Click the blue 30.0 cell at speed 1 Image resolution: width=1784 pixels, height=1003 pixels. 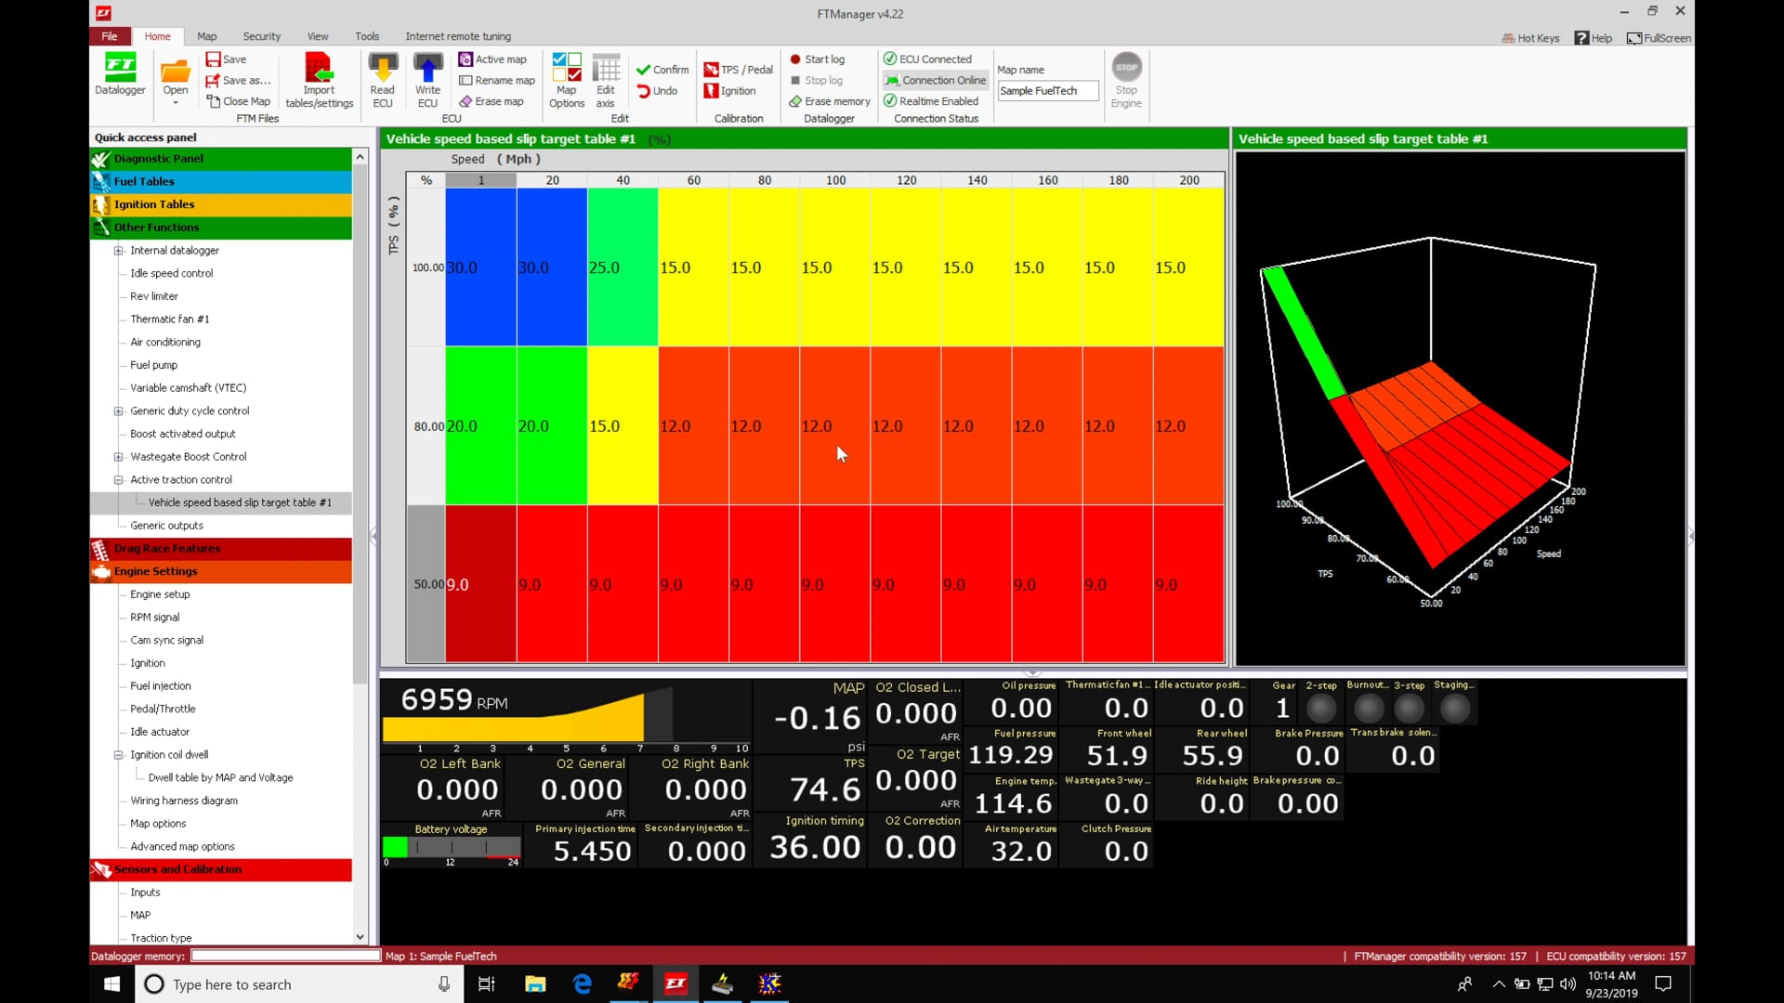[x=480, y=267]
